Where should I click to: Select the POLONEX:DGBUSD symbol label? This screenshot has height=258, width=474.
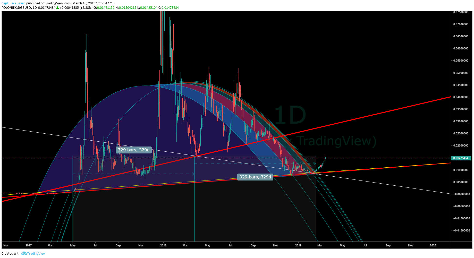[x=16, y=8]
